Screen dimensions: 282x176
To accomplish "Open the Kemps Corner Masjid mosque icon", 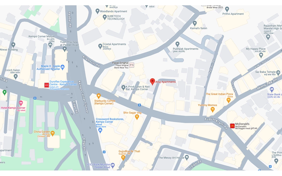I will click(50, 45).
